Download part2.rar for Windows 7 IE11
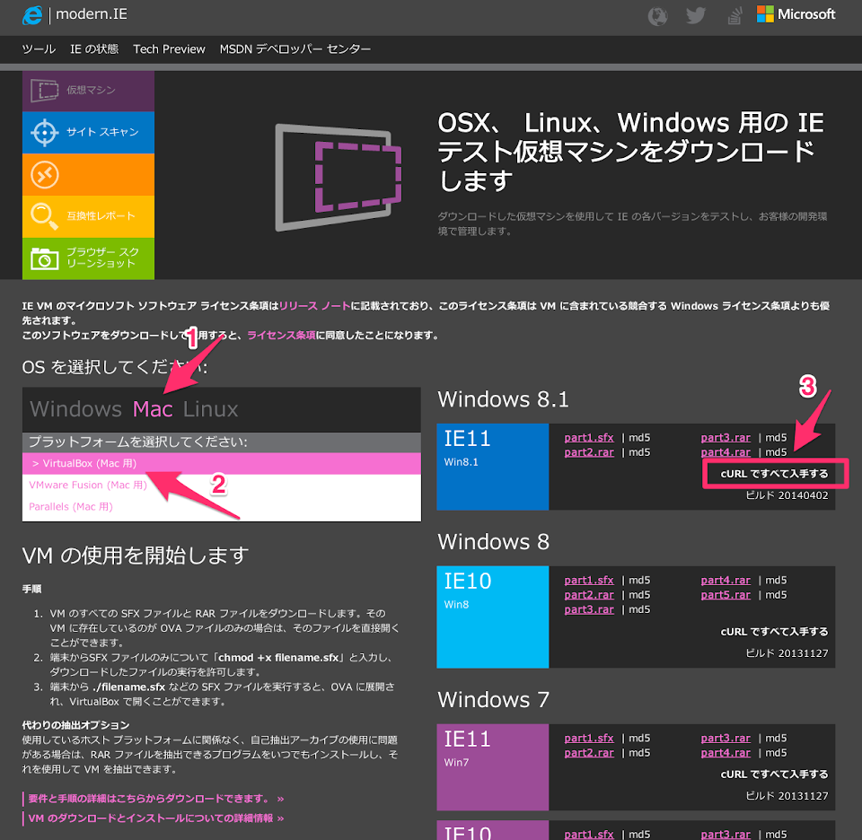 [589, 753]
